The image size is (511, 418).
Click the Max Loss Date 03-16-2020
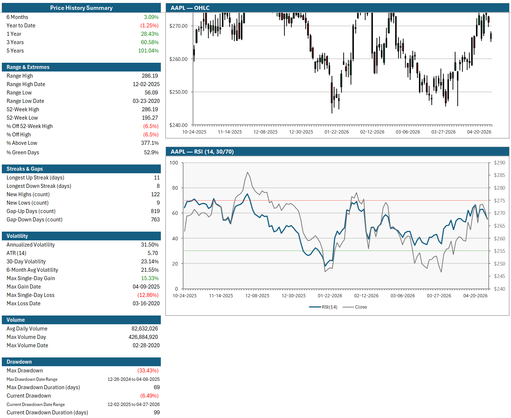(x=146, y=303)
